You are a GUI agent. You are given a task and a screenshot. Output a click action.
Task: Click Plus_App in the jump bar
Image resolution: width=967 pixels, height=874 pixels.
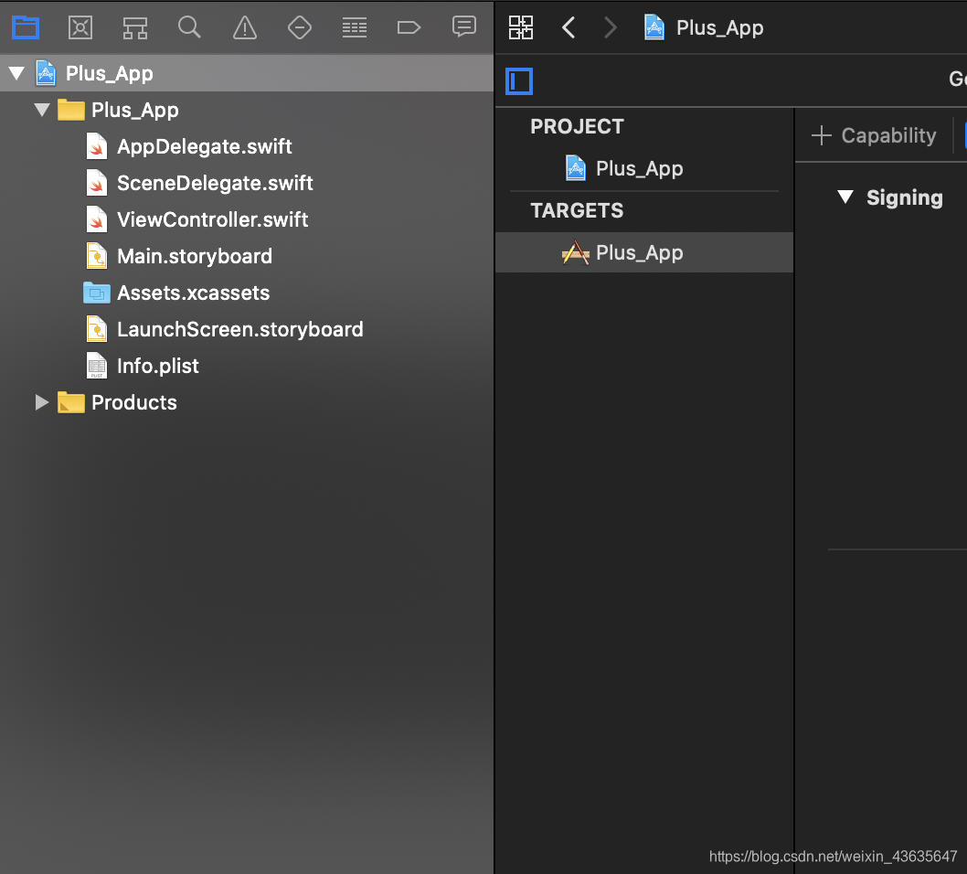click(x=719, y=27)
